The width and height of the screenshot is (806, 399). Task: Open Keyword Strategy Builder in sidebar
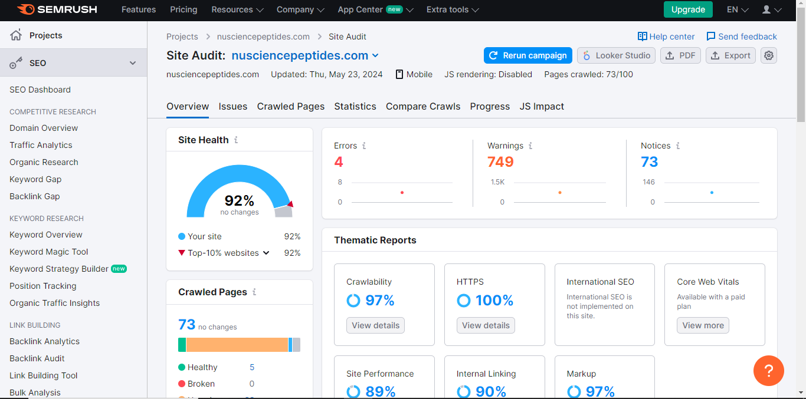tap(59, 269)
